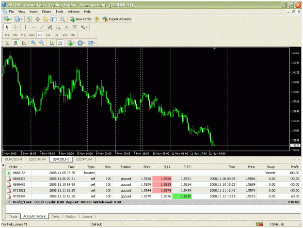
Task: Toggle candlestick chart mode
Action: [16, 43]
